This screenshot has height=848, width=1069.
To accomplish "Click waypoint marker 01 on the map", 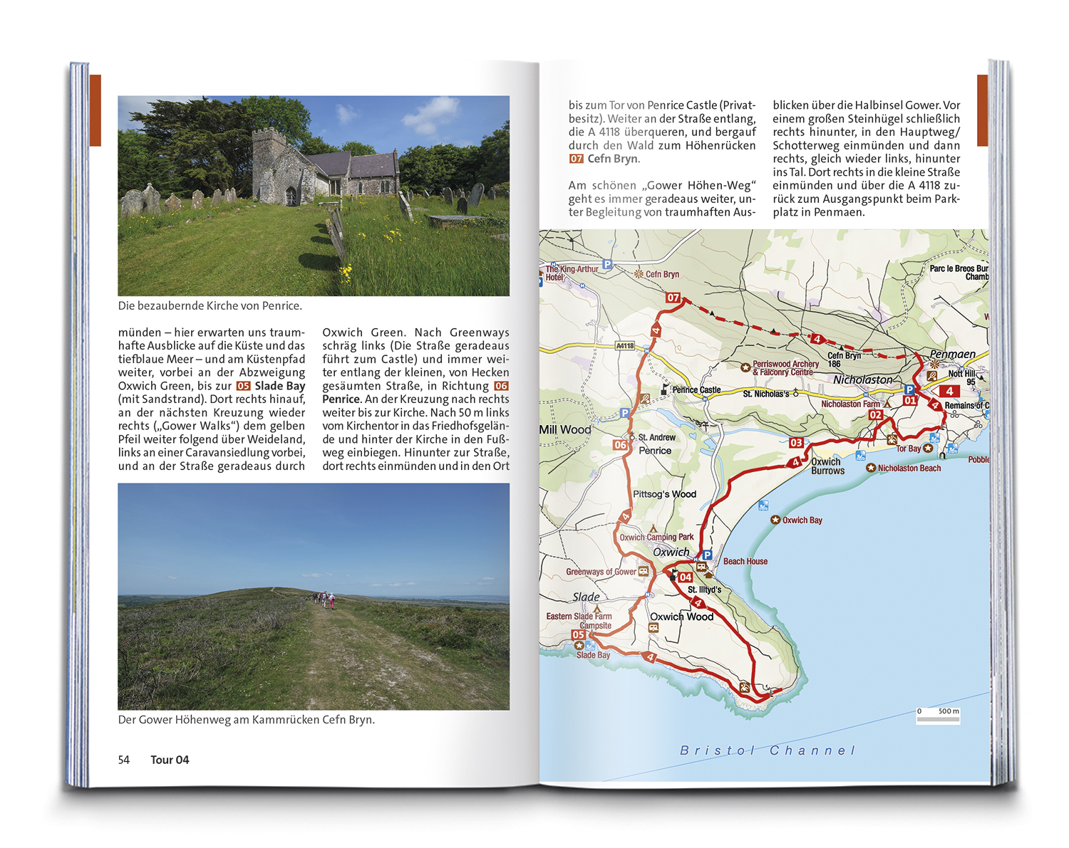I will (x=910, y=400).
